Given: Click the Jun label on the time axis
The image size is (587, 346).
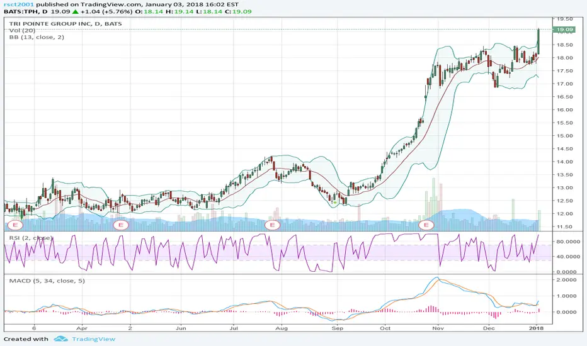Looking at the screenshot, I should pyautogui.click(x=181, y=328).
